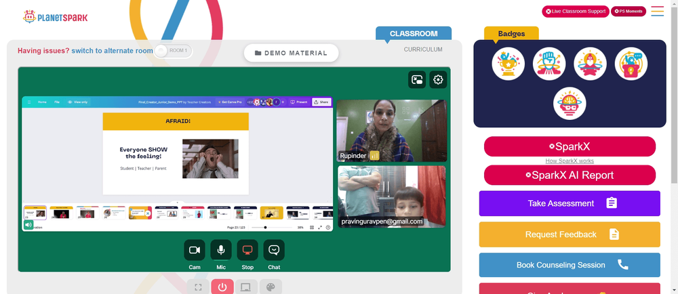Viewport: 678px width, 294px height.
Task: Adjust the Canva zoom slider
Action: coord(272,227)
